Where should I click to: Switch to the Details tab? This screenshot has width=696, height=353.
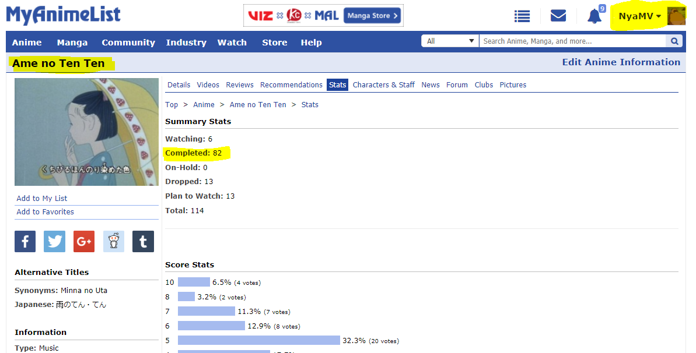pos(179,84)
